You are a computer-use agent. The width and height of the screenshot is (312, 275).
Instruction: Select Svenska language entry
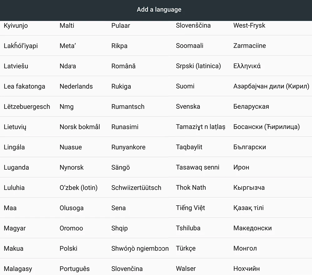coord(188,107)
